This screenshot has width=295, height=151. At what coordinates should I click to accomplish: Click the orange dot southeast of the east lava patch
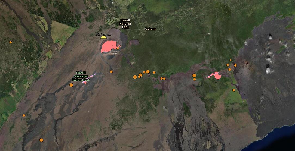point(234,90)
